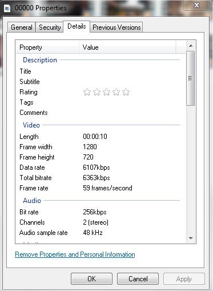This screenshot has height=291, width=213.
Task: Set rating to one star
Action: [87, 92]
